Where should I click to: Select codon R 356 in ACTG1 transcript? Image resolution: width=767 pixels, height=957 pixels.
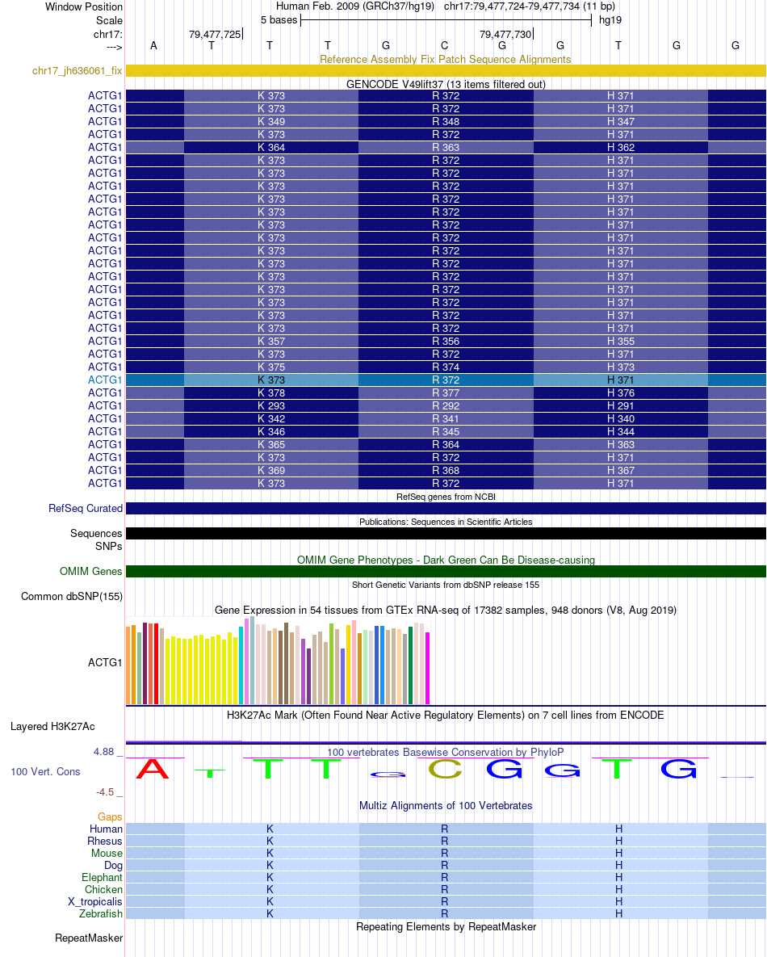(446, 341)
